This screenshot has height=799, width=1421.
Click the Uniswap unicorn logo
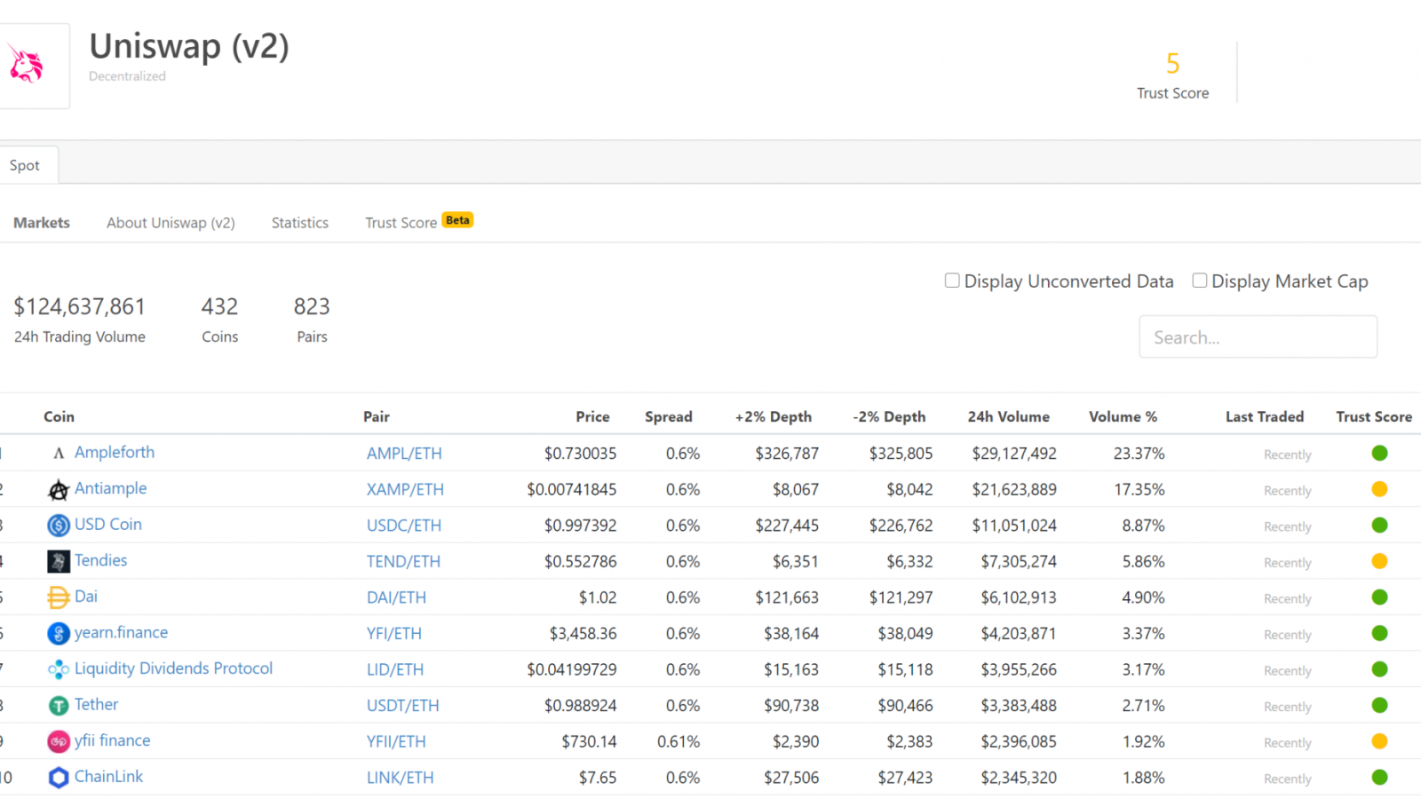26,65
